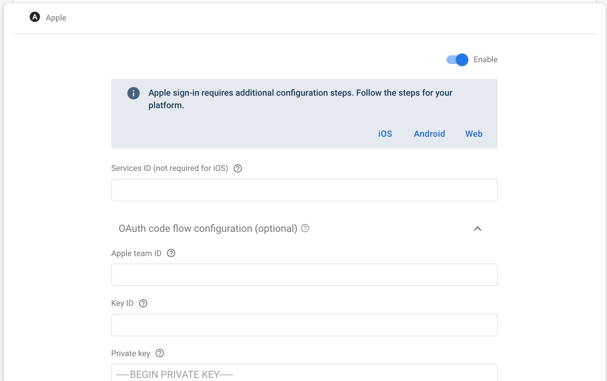Click into the Apple team ID field
The image size is (607, 381).
pyautogui.click(x=304, y=275)
